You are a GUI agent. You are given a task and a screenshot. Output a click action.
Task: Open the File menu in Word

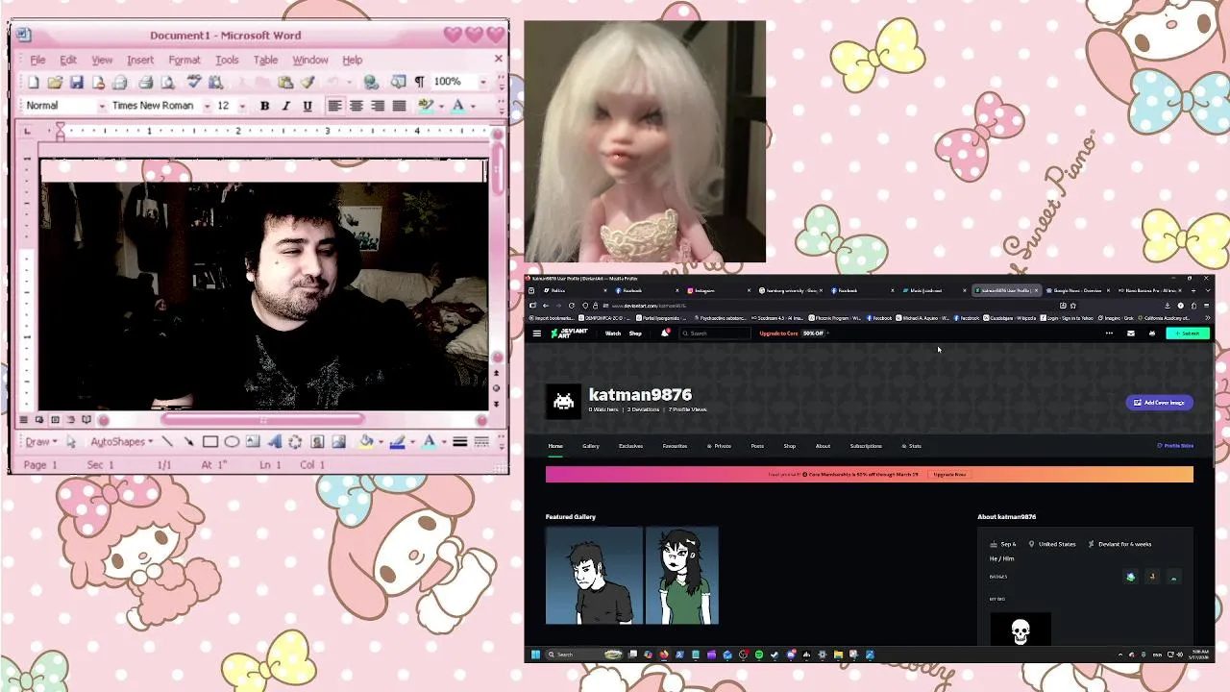[37, 60]
